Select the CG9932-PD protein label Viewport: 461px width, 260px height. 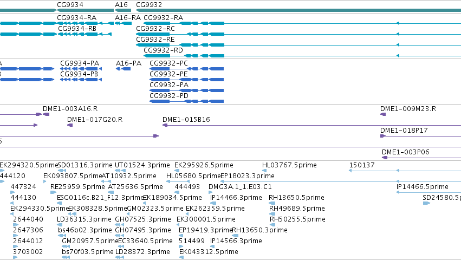point(169,96)
